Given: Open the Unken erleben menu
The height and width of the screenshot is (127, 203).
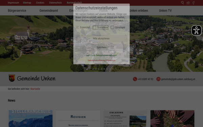Looking at the screenshot, I should (x=139, y=10).
